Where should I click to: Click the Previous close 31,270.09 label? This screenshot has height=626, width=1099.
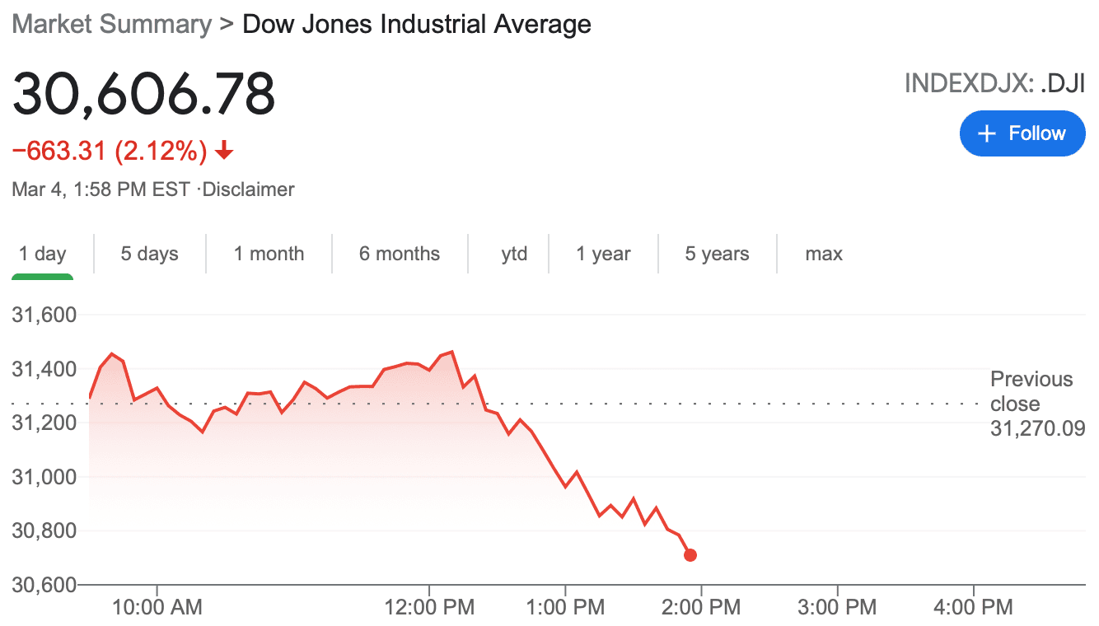click(1036, 404)
